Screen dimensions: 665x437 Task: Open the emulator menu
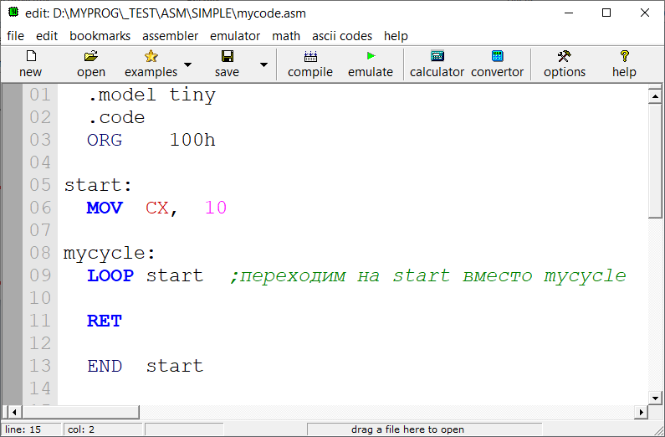point(235,36)
